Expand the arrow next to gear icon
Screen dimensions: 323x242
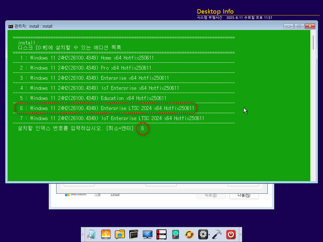[x=209, y=234]
